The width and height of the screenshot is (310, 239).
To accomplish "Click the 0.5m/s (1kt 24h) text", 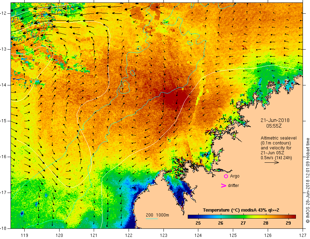I will click(276, 158).
